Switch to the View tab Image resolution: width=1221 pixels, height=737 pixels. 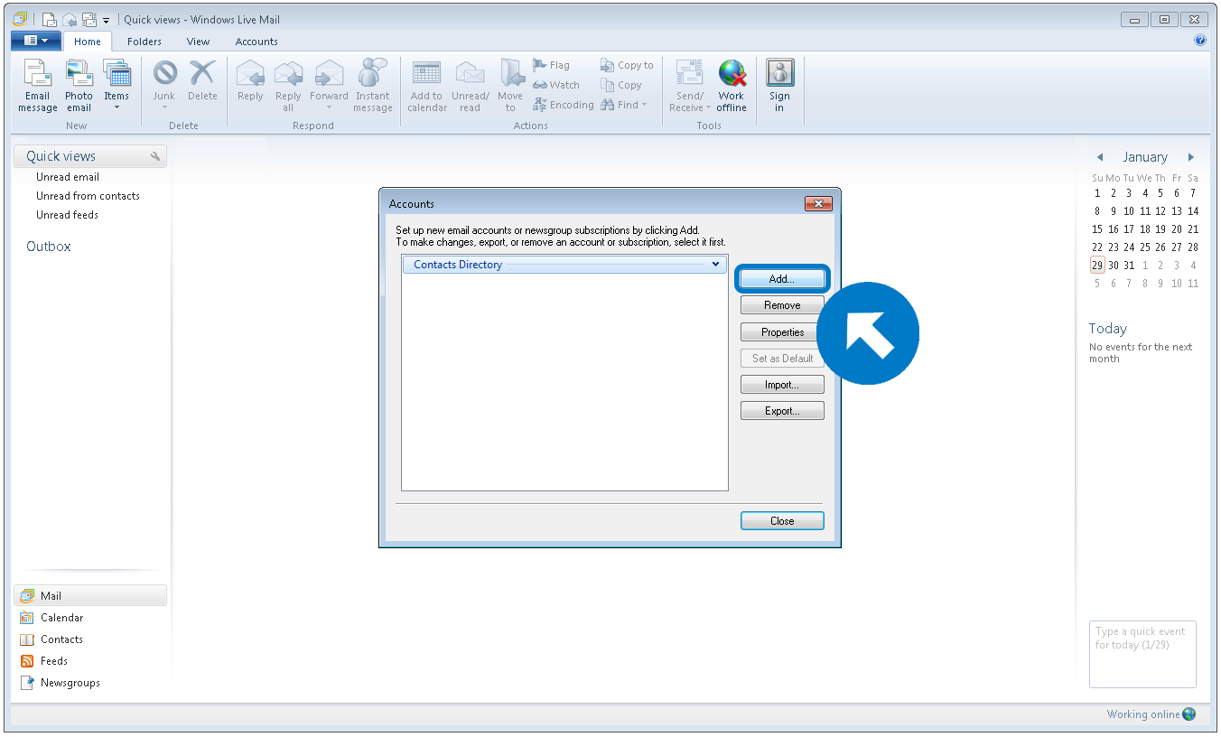point(198,42)
